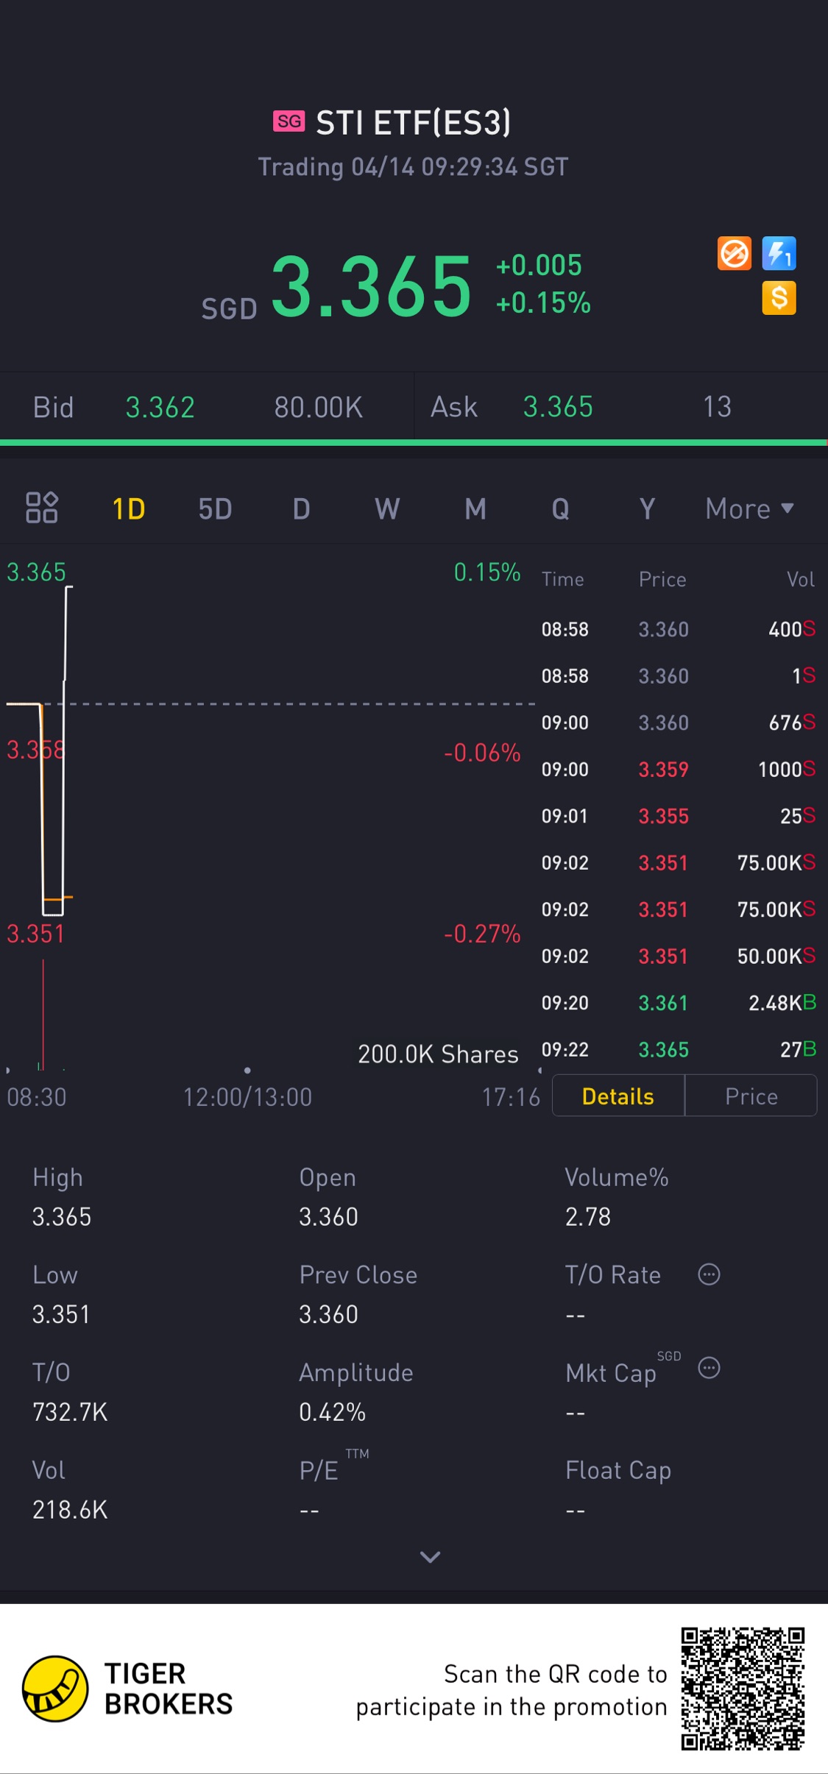Expand more stock details with the chevron
The image size is (828, 1774).
pos(430,1556)
